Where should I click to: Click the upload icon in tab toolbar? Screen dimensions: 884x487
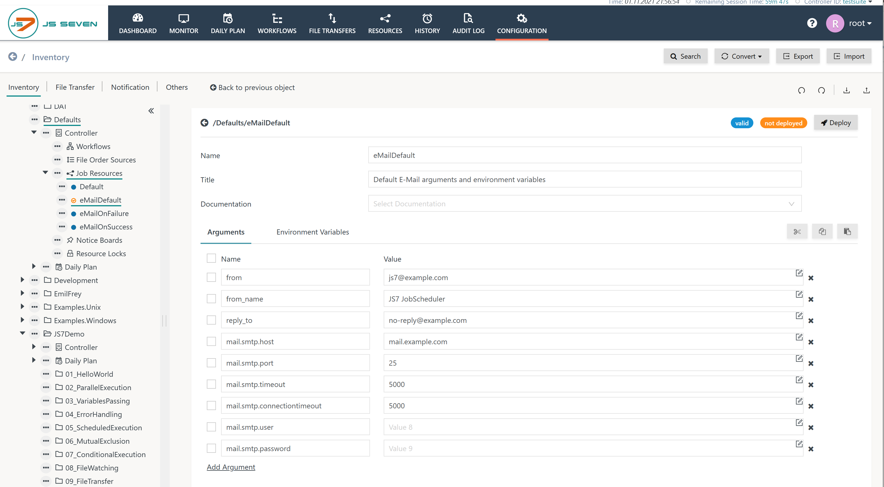pyautogui.click(x=867, y=90)
